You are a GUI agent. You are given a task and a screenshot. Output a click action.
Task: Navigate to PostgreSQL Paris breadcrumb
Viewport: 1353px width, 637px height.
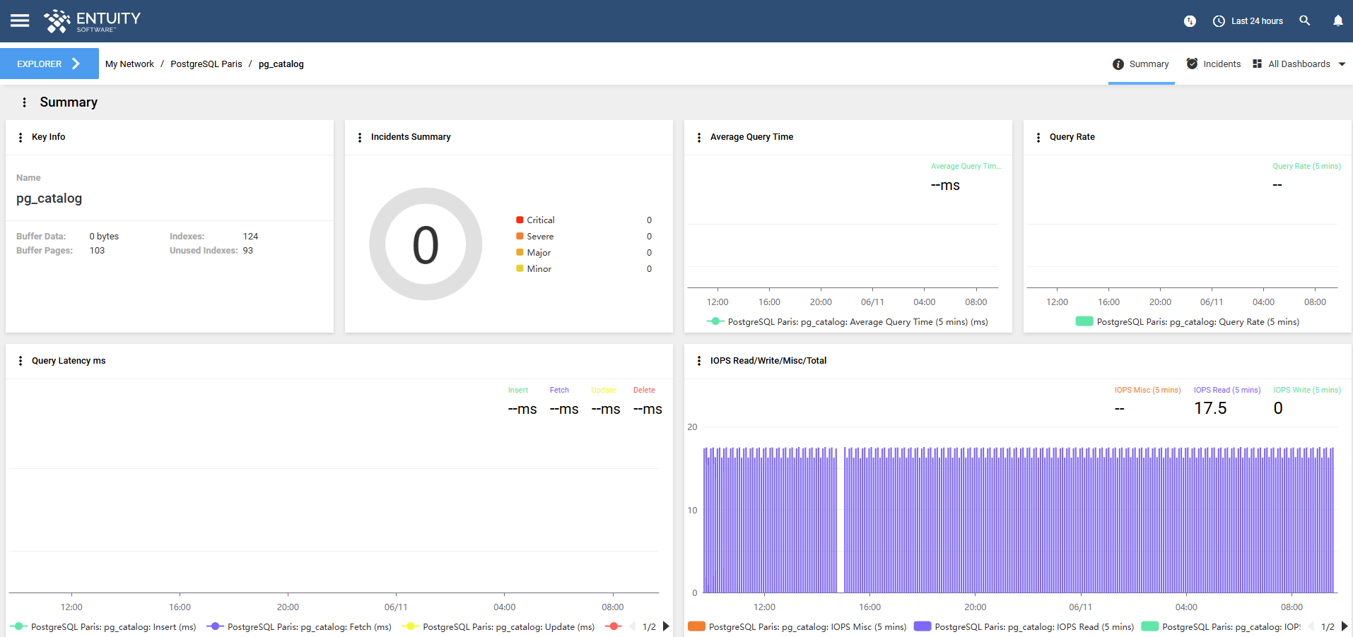(x=206, y=64)
